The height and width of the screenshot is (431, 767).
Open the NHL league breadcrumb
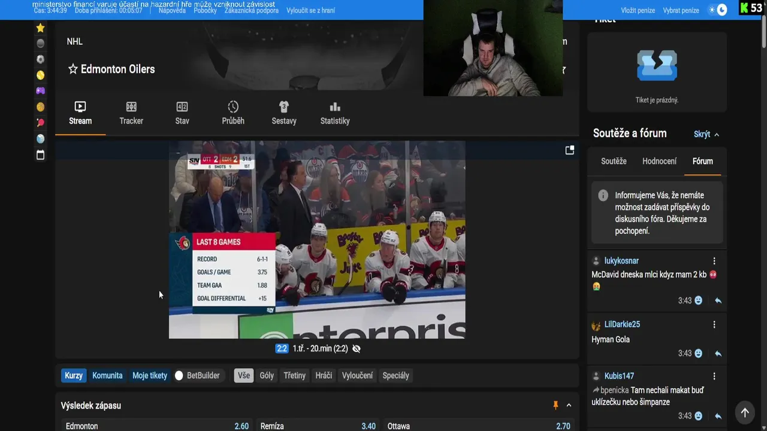[75, 41]
